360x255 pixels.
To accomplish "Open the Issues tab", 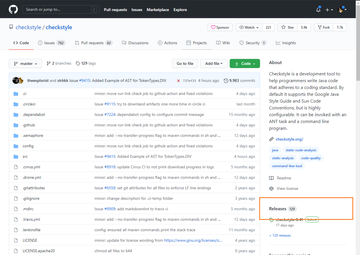I will (x=52, y=43).
